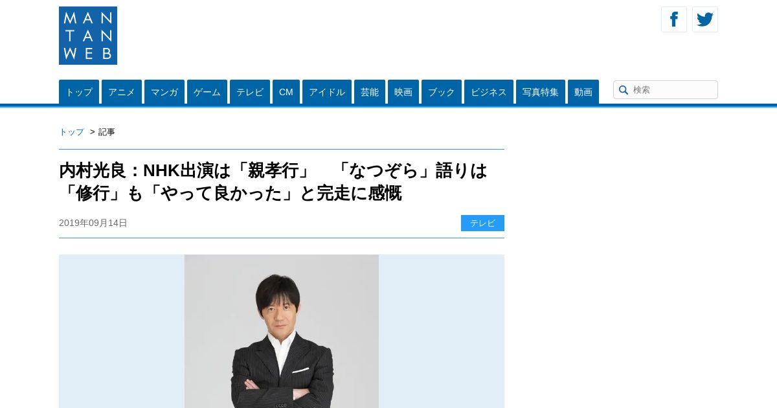Open the 写真特集 nav tab
777x408 pixels.
[x=541, y=92]
